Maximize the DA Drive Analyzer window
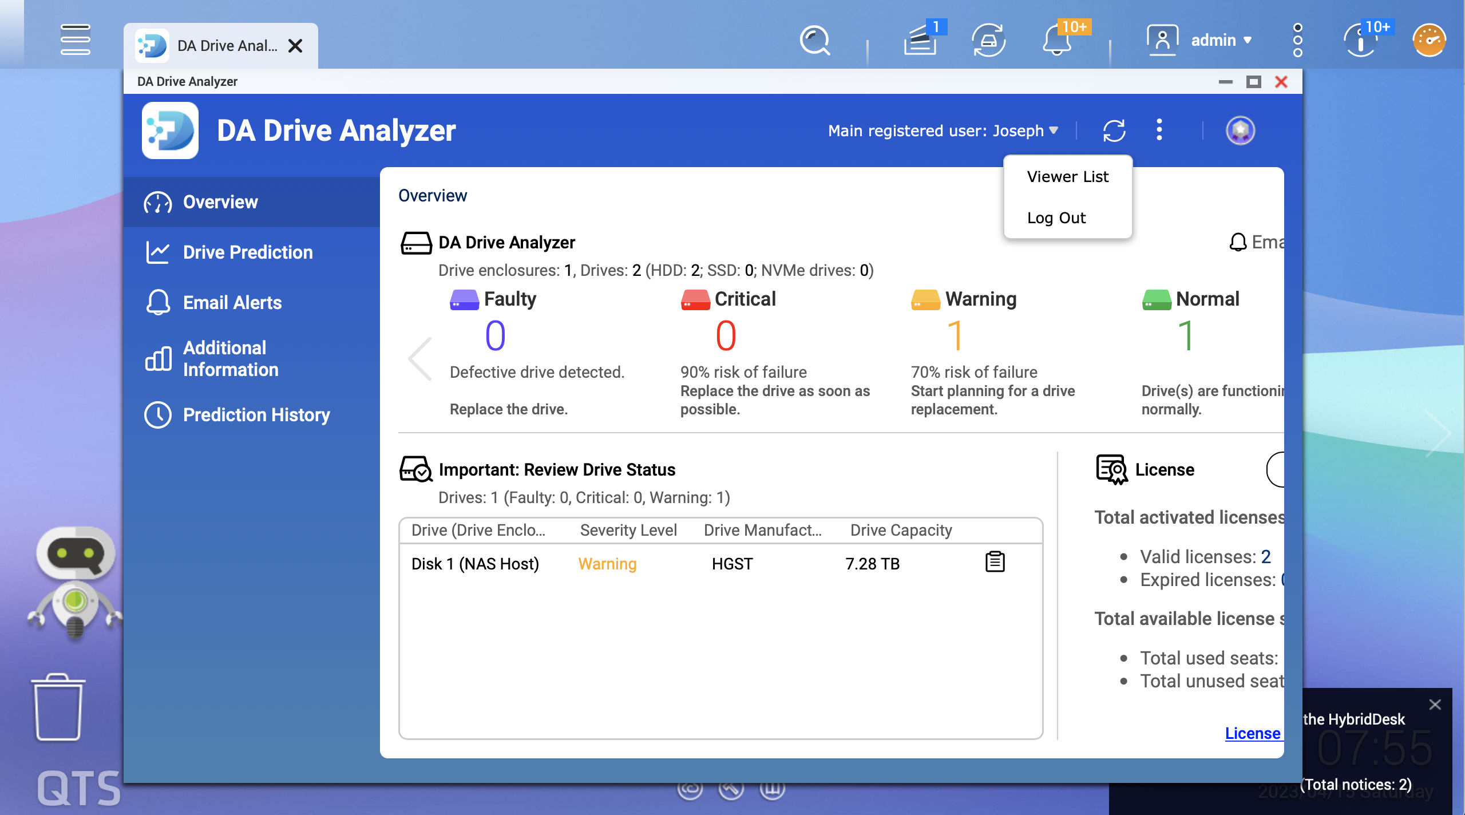The height and width of the screenshot is (815, 1465). pyautogui.click(x=1254, y=82)
